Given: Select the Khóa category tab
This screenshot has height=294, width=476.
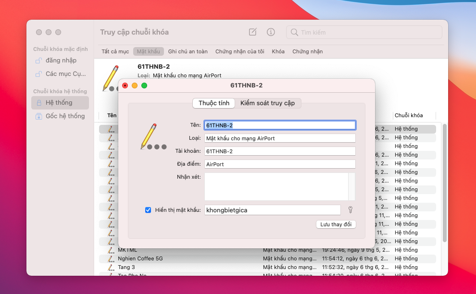Looking at the screenshot, I should click(x=278, y=51).
